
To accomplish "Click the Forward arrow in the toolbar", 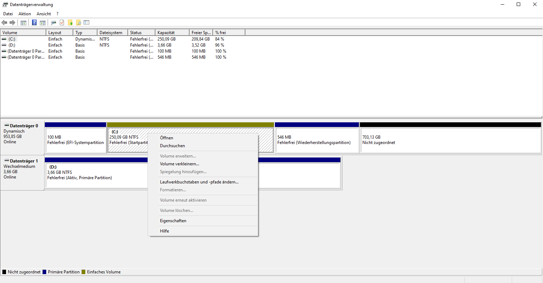I will 12,23.
